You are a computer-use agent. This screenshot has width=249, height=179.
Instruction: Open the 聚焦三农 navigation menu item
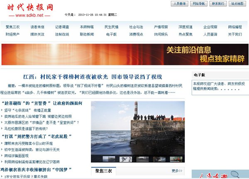coord(12,27)
